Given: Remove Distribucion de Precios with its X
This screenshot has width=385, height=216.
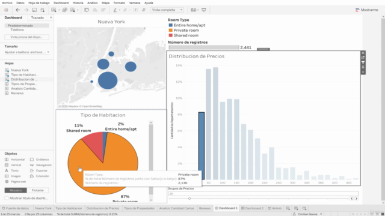Looking at the screenshot, I should click(x=363, y=53).
